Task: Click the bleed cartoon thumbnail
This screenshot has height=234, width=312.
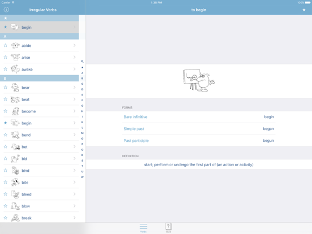Action: click(15, 194)
